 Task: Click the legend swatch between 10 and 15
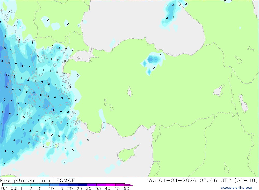pyautogui.click(x=54, y=185)
